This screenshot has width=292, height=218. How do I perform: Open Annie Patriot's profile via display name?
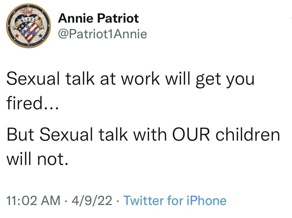pyautogui.click(x=98, y=19)
